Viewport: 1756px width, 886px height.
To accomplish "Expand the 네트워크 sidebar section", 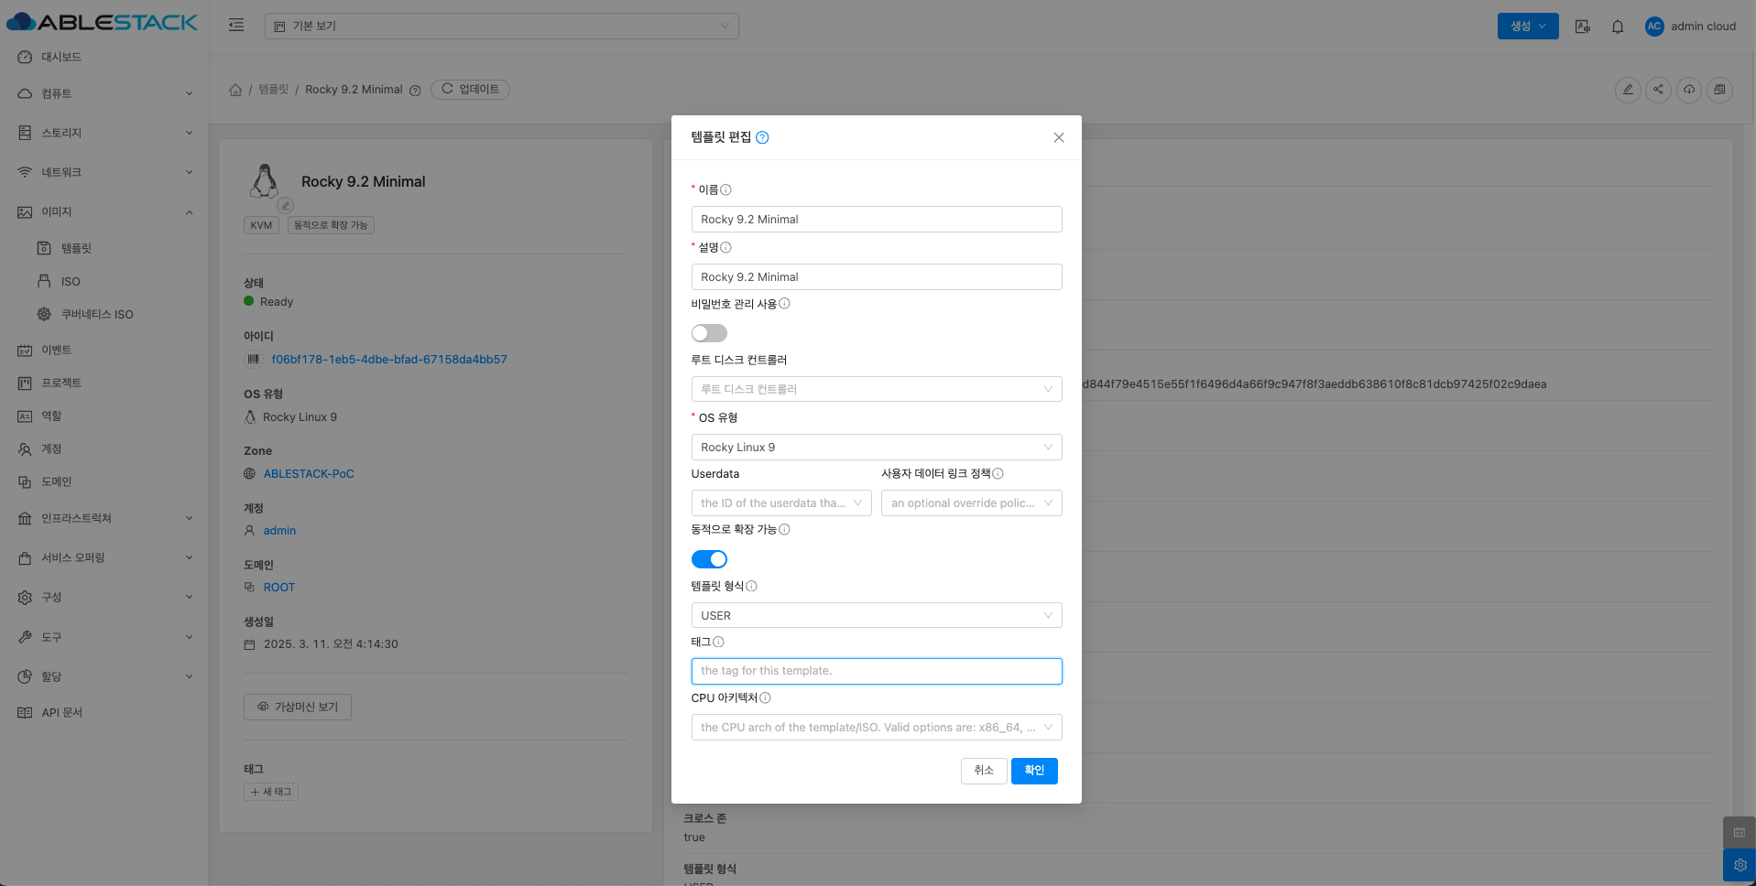I will coord(104,172).
